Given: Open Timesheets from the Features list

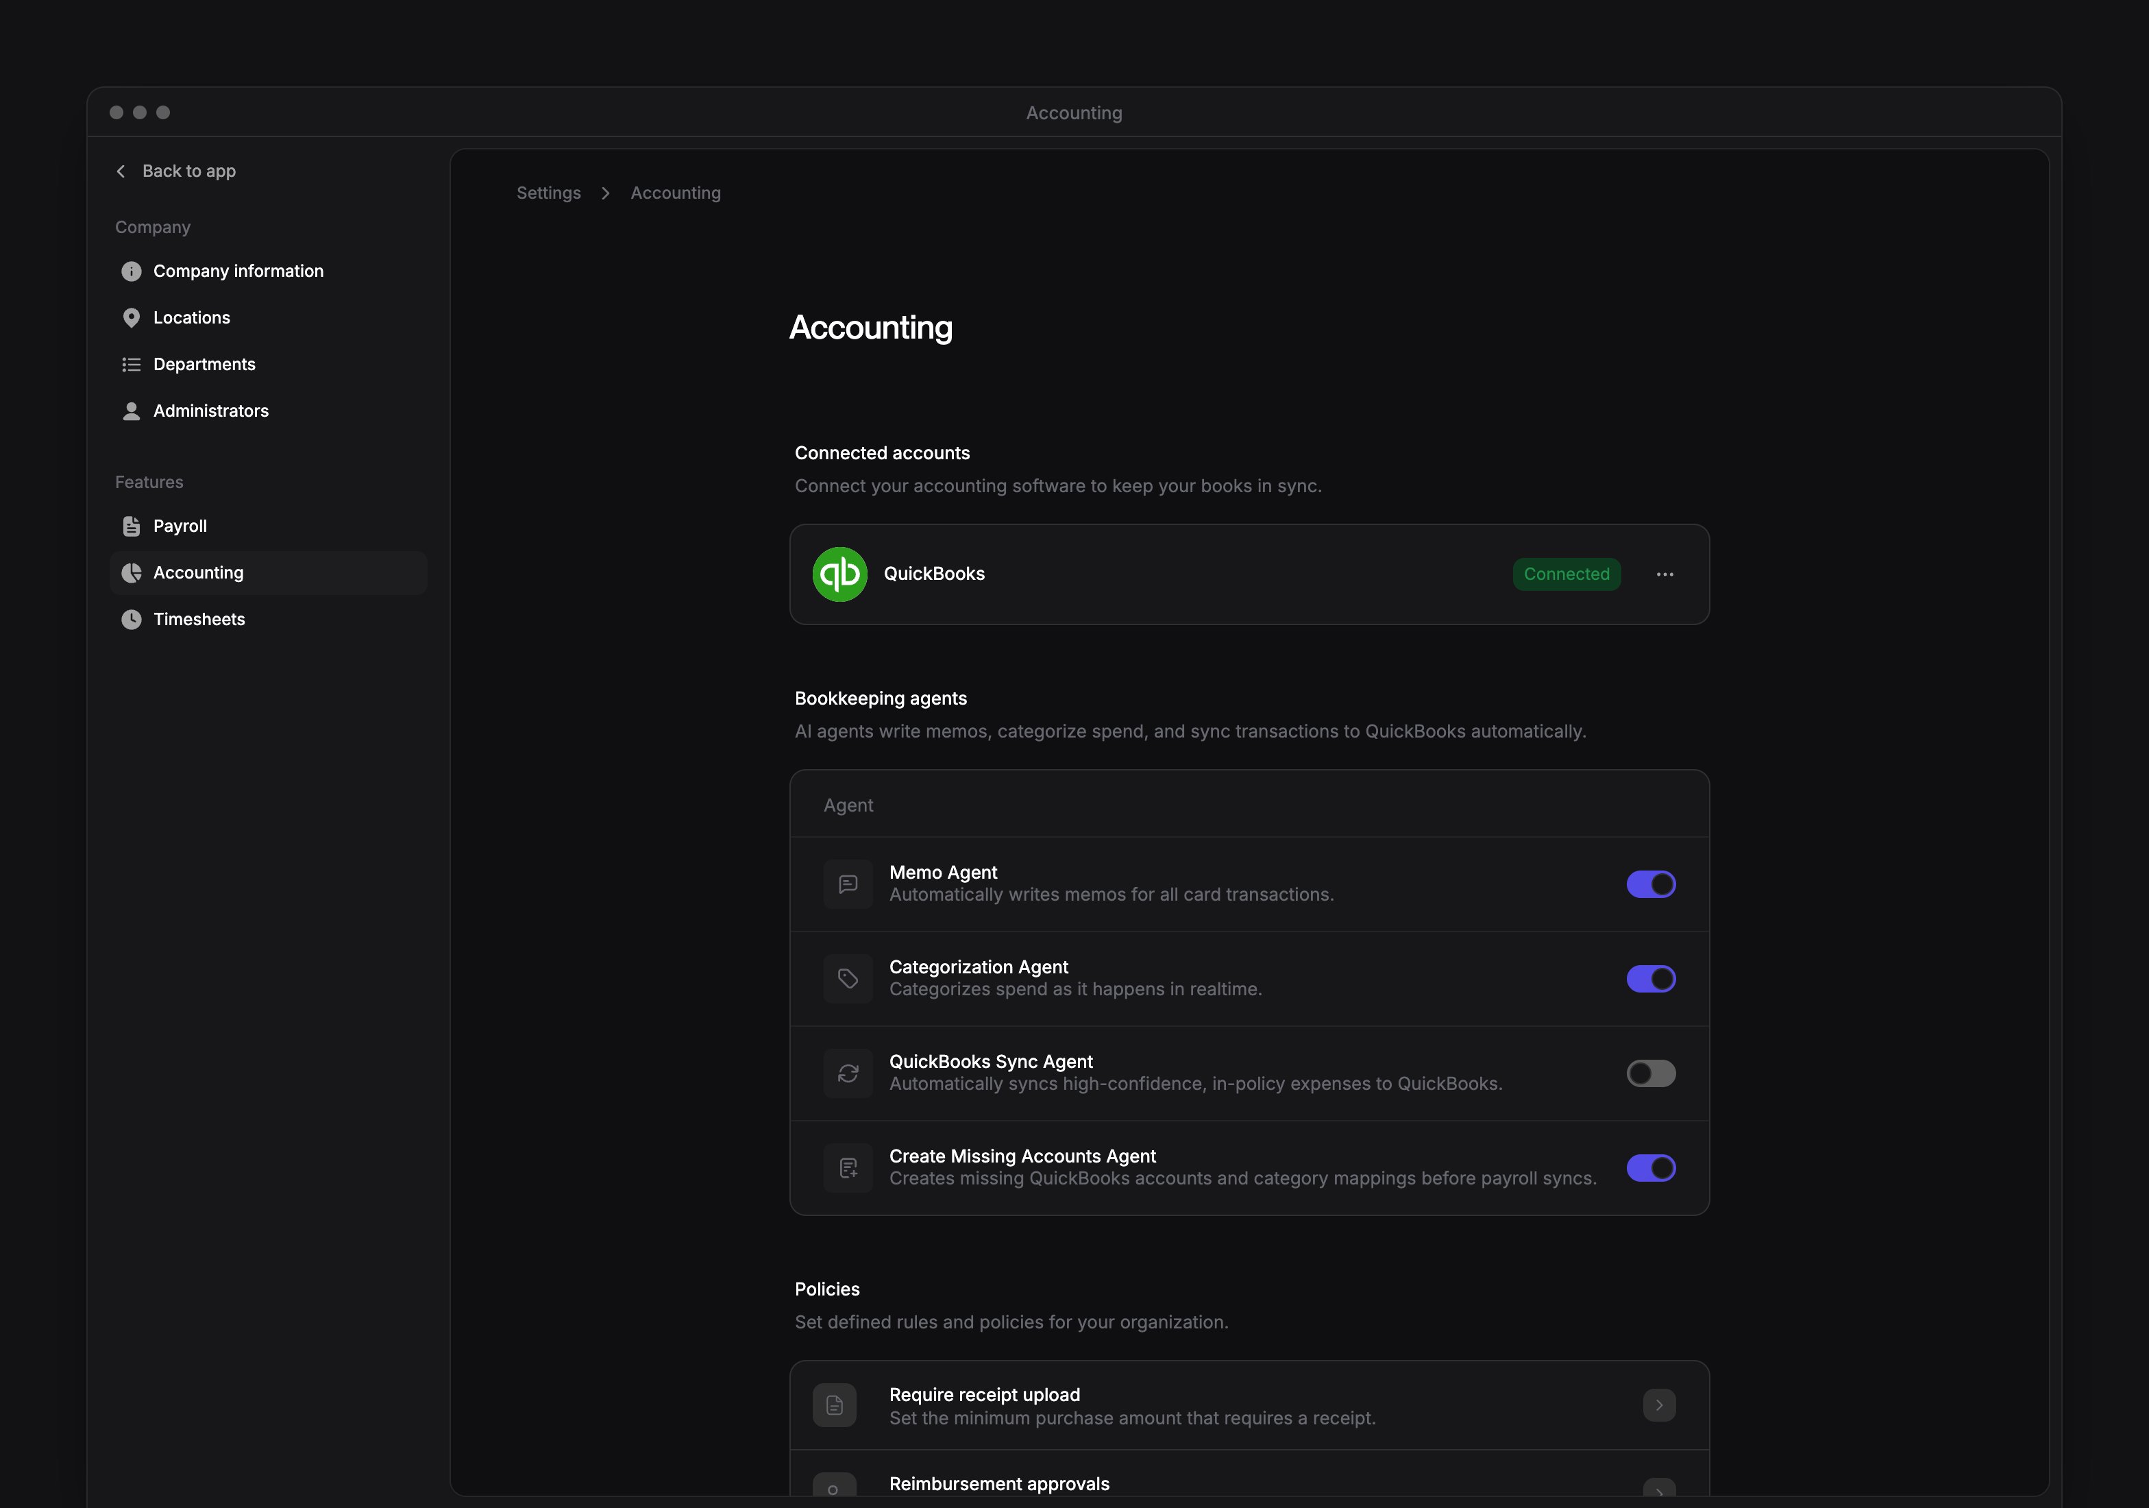Looking at the screenshot, I should 269,620.
